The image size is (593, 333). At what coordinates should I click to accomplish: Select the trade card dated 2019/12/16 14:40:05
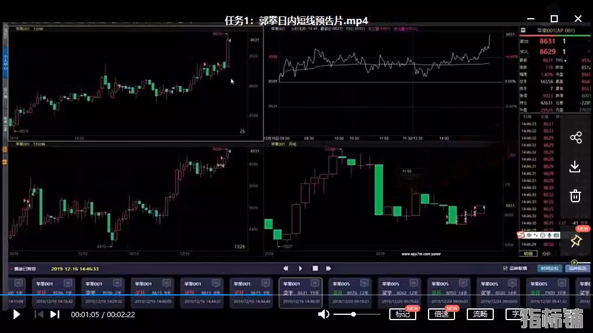pos(153,293)
